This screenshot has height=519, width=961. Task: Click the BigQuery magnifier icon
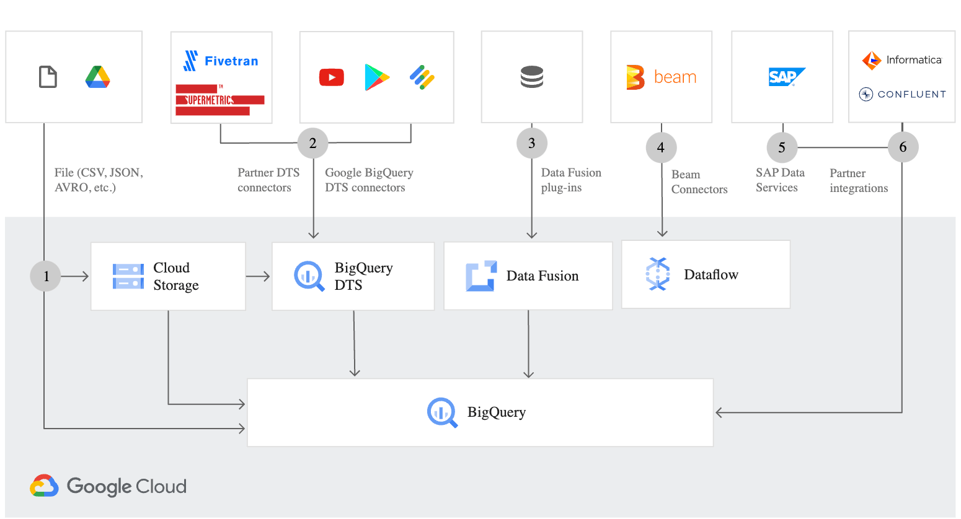click(442, 412)
